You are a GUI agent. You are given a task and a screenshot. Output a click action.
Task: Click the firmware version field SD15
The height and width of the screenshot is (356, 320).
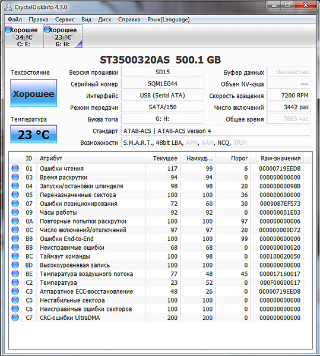coord(163,72)
